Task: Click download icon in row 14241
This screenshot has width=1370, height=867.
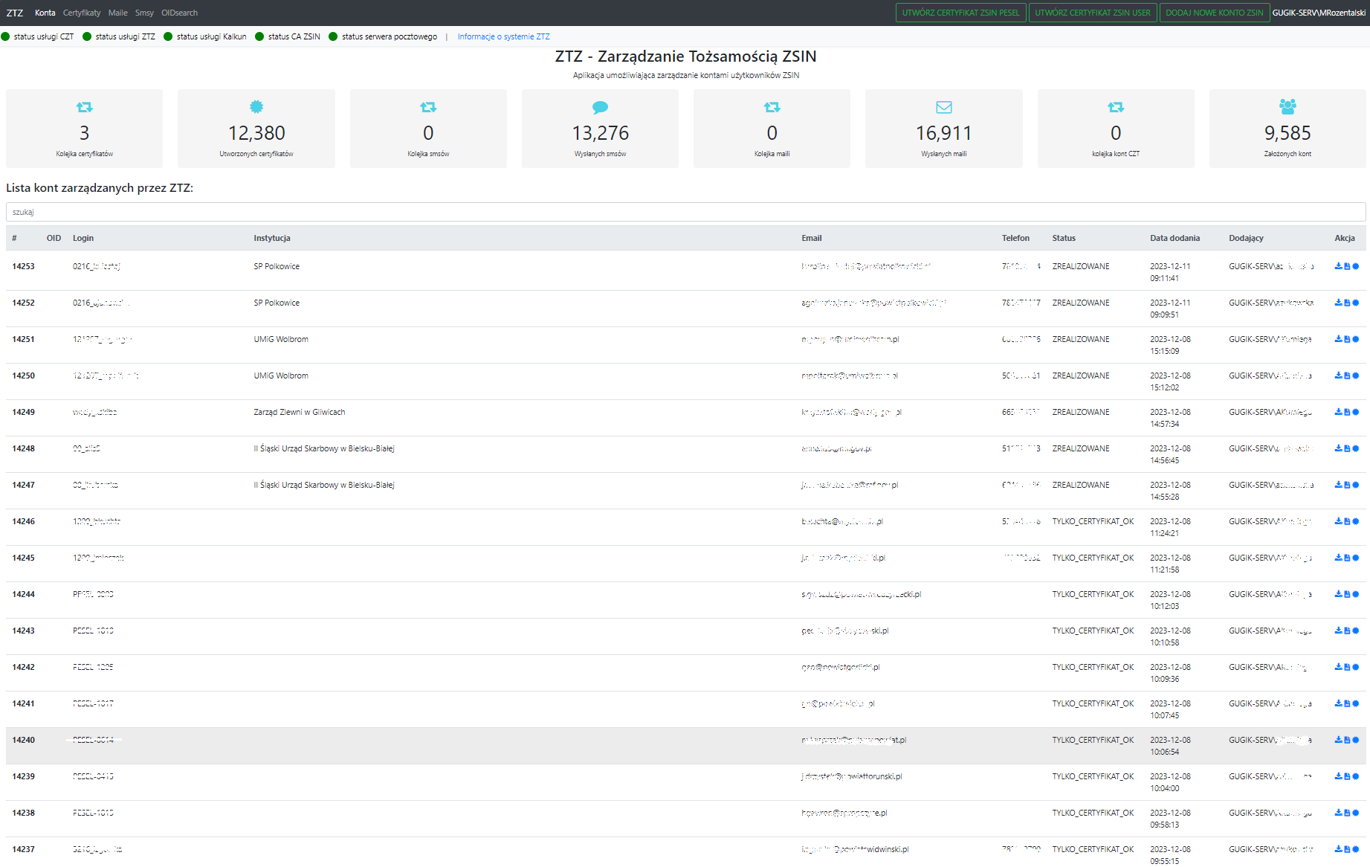Action: point(1338,703)
